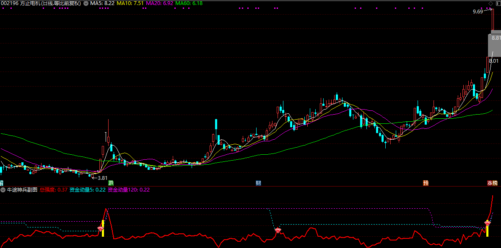Click the 3.81 low price label

point(102,178)
